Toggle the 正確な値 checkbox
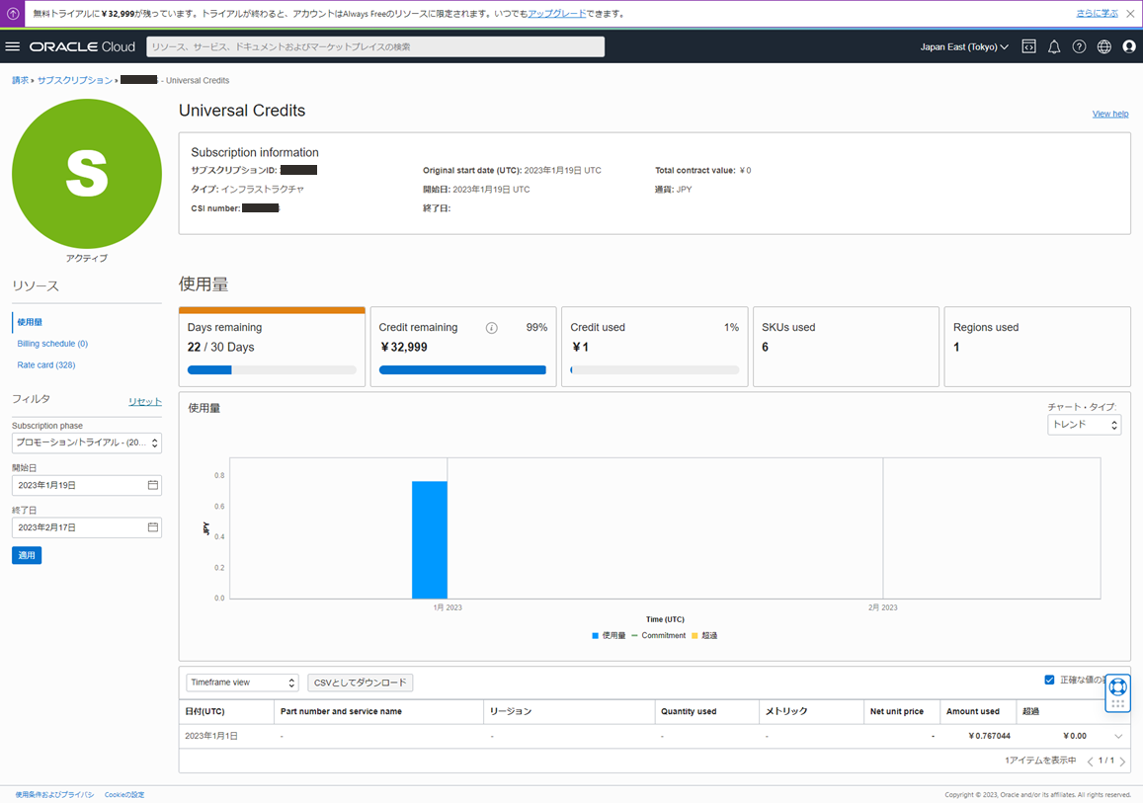Image resolution: width=1143 pixels, height=803 pixels. [x=1049, y=680]
